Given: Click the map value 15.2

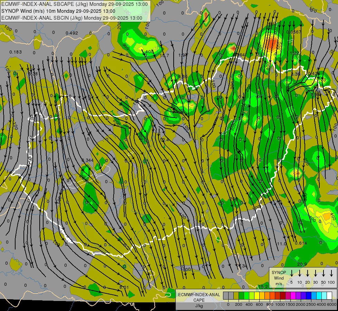Looking at the screenshot, I should click(x=263, y=286).
